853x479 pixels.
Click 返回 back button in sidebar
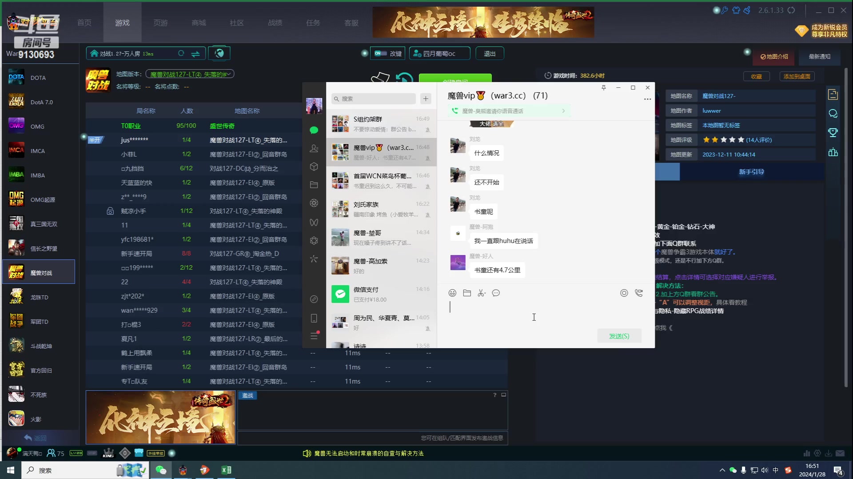36,438
